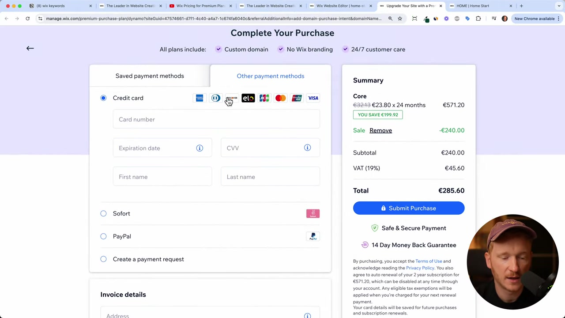Click the Safe & Secure Payment text

pyautogui.click(x=414, y=228)
